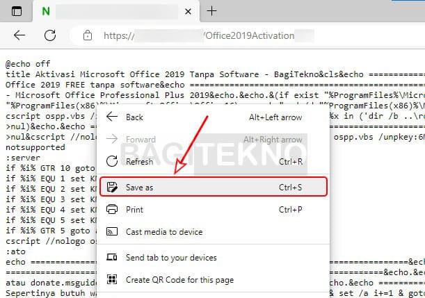
Task: Select the browser tab with N favicon
Action: coord(116,11)
